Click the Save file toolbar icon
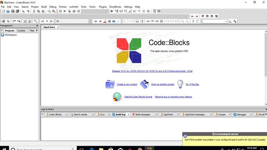Image resolution: width=267 pixels, height=150 pixels. pos(13,11)
